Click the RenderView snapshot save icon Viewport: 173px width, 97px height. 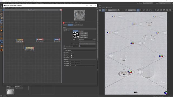tap(164, 10)
